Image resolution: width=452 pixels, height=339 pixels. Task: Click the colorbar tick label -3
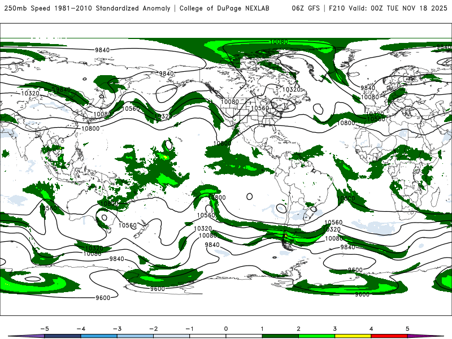pyautogui.click(x=117, y=329)
